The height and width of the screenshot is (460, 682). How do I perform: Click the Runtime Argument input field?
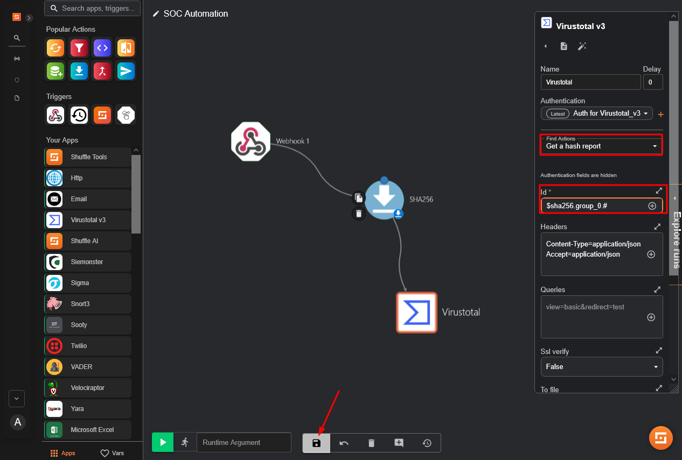243,442
